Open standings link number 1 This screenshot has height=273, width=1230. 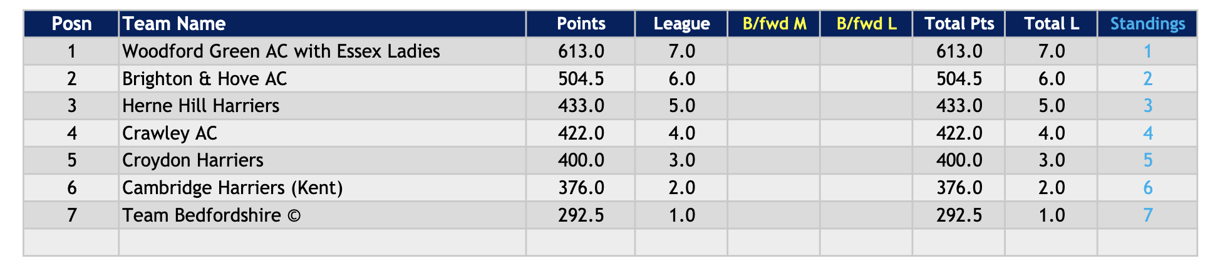point(1147,51)
